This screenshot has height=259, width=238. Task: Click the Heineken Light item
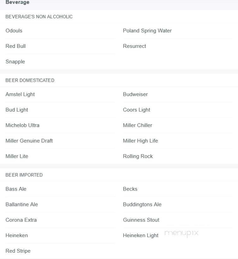click(141, 235)
